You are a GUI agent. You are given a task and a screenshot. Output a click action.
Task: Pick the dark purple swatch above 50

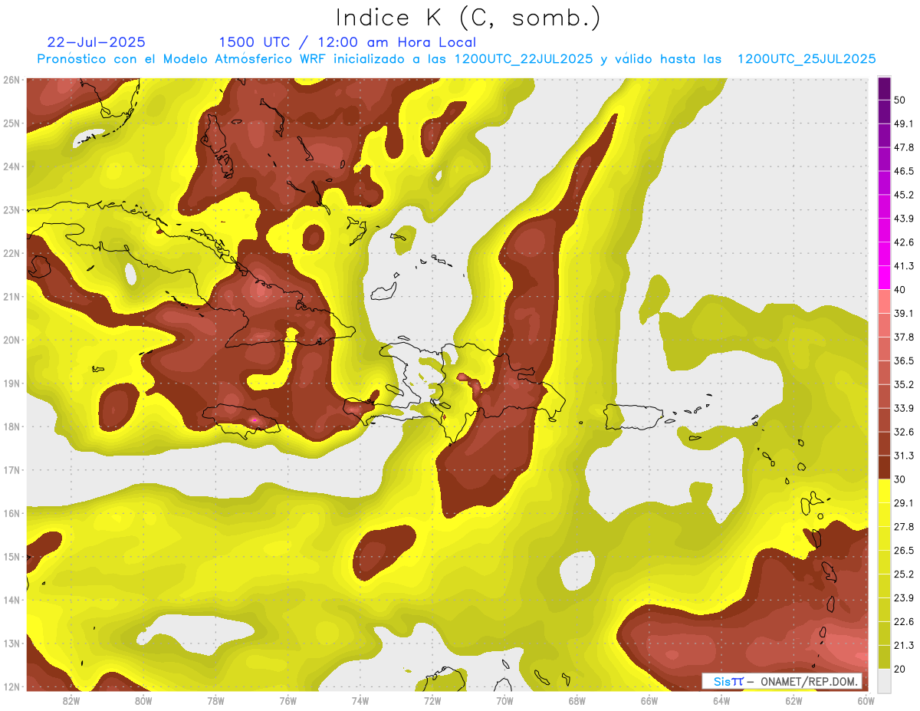click(x=884, y=88)
